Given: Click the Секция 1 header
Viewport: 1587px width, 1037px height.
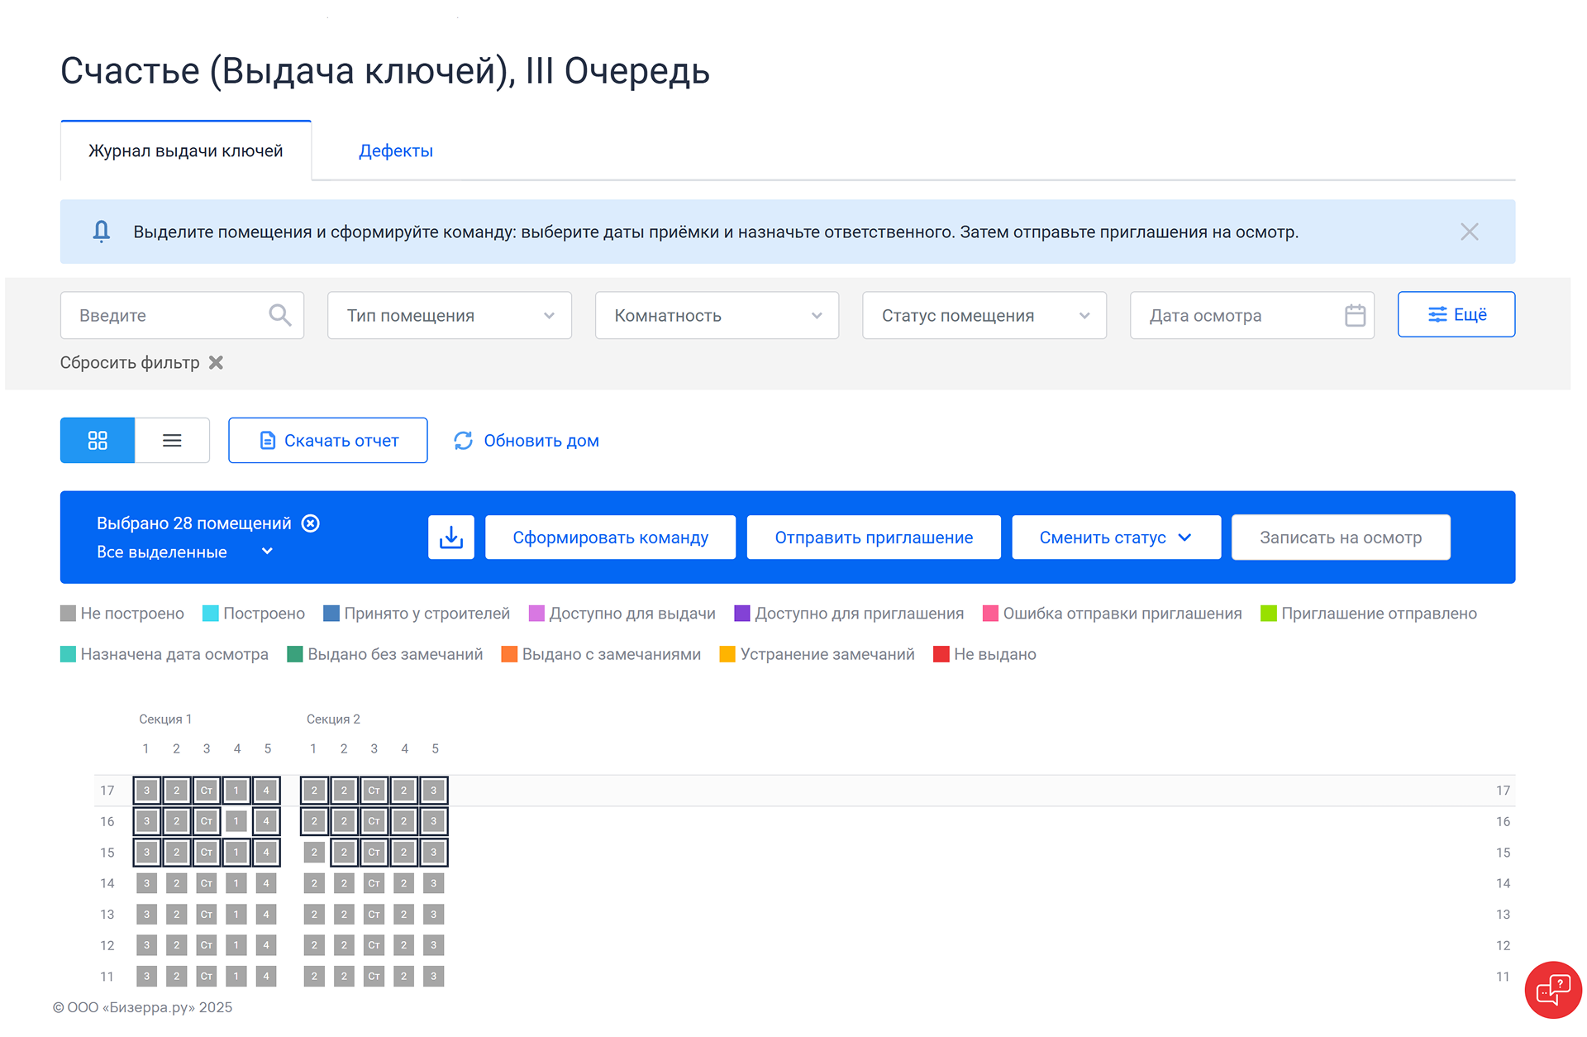Looking at the screenshot, I should (165, 719).
